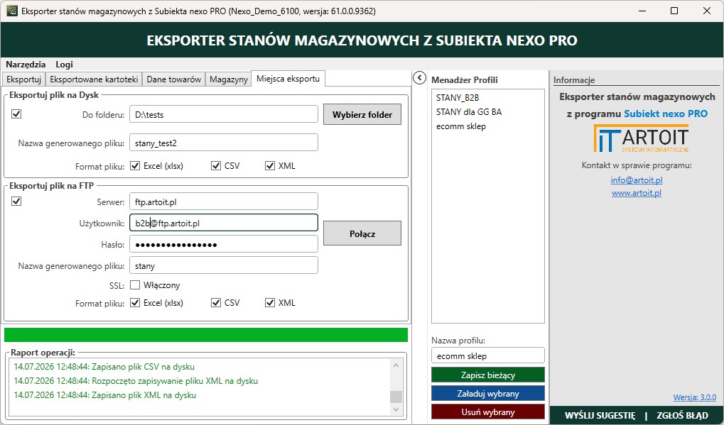Click the disk file name field stany_test2

pos(224,143)
